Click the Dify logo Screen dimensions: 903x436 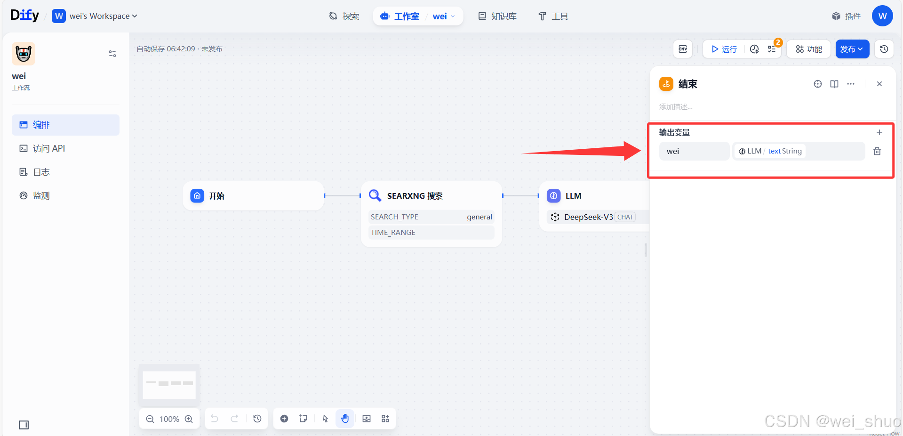coord(24,15)
